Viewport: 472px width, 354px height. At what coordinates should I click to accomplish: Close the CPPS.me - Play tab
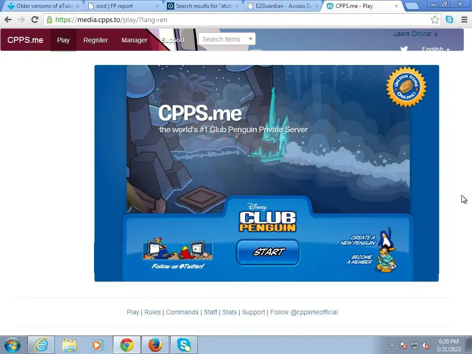396,6
